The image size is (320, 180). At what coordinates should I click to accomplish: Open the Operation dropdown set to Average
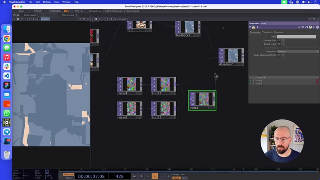pos(298,51)
